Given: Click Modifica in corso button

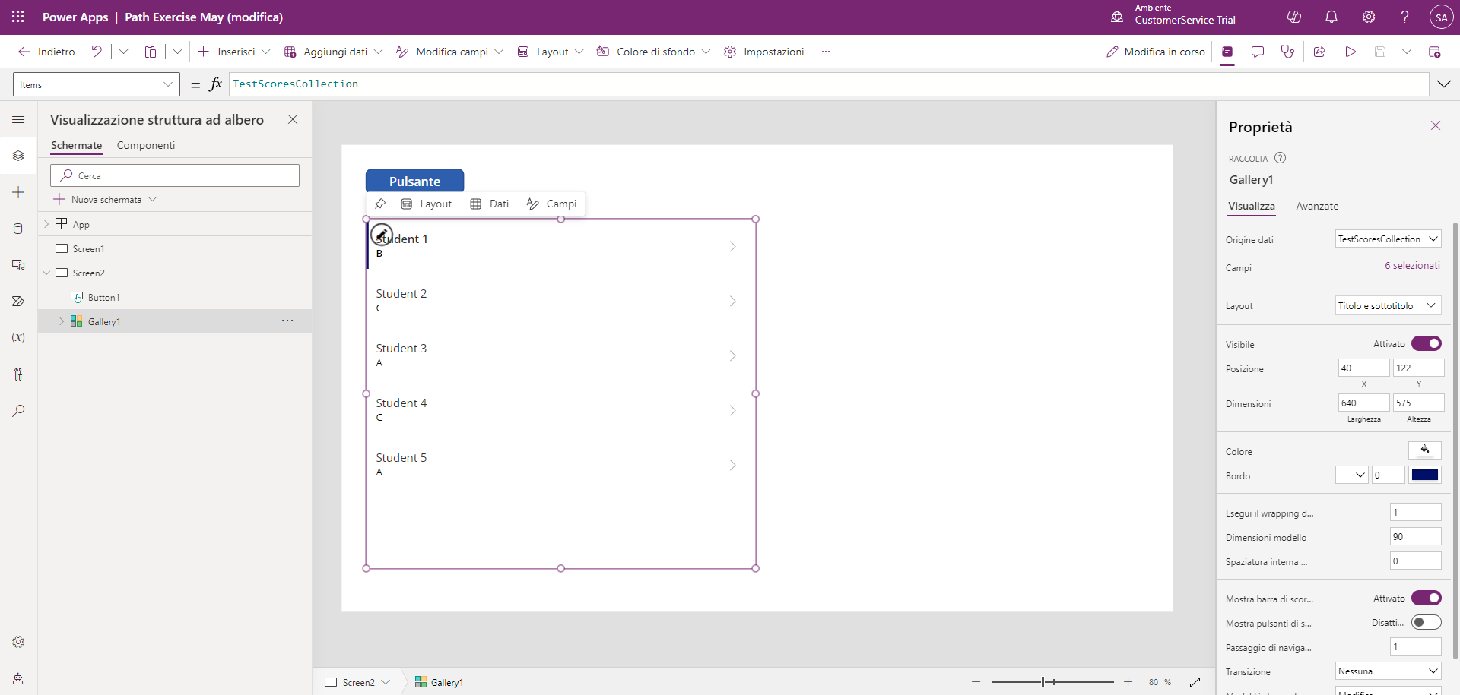Looking at the screenshot, I should click(1156, 52).
